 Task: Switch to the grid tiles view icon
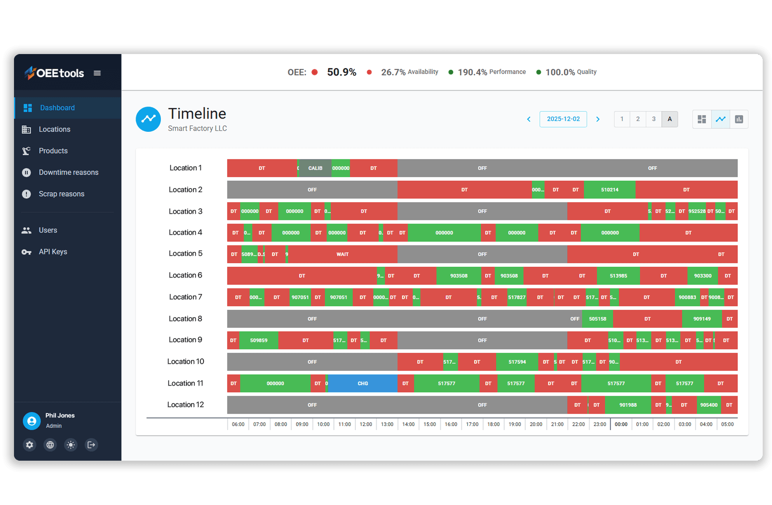[x=702, y=119]
